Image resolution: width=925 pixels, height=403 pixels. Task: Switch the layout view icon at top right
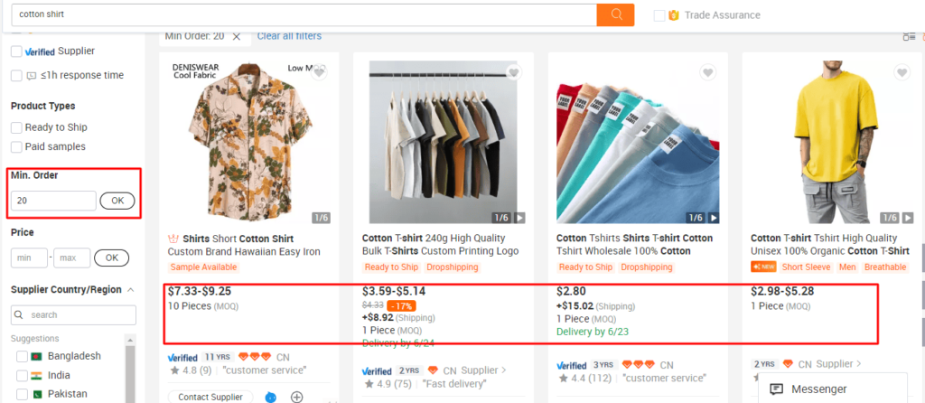[x=909, y=36]
